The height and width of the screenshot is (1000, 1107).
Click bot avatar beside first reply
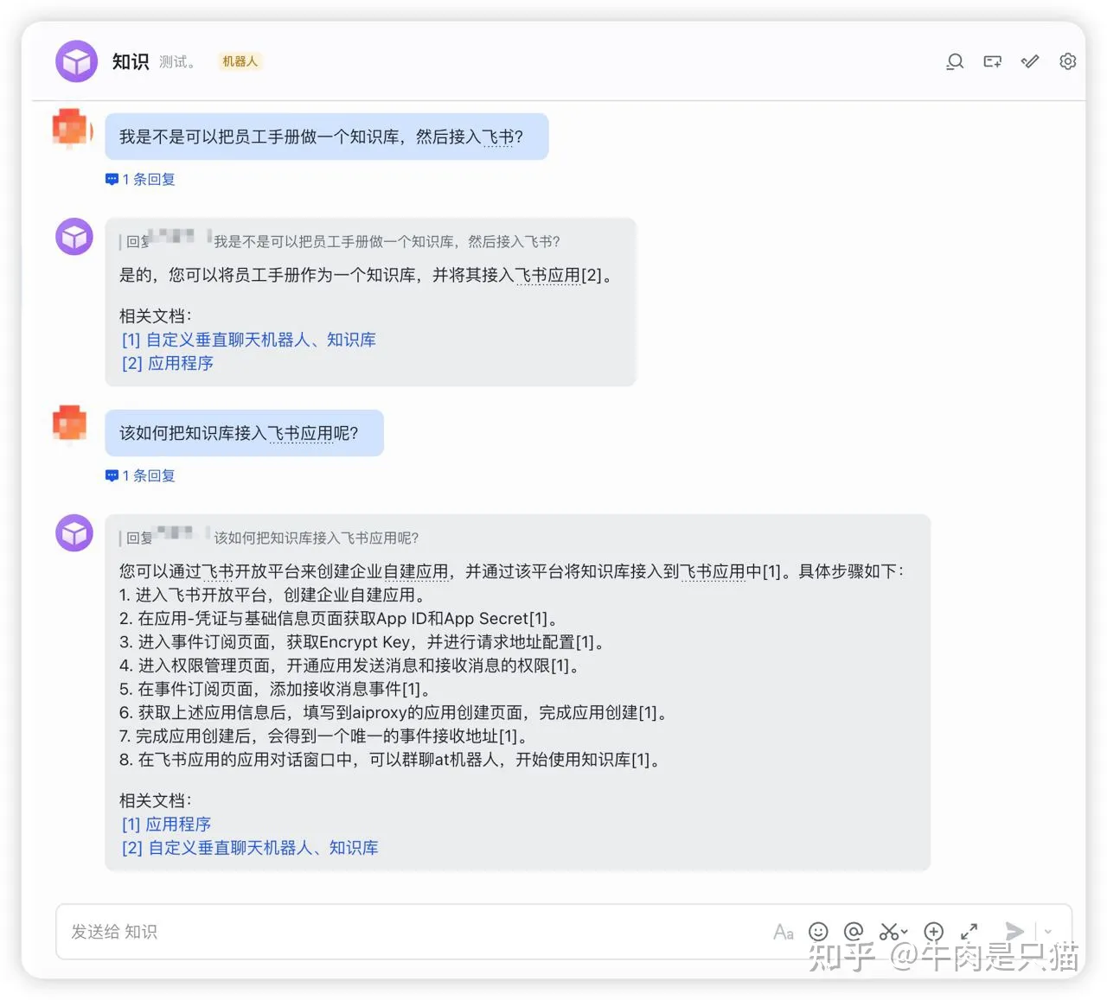point(74,237)
